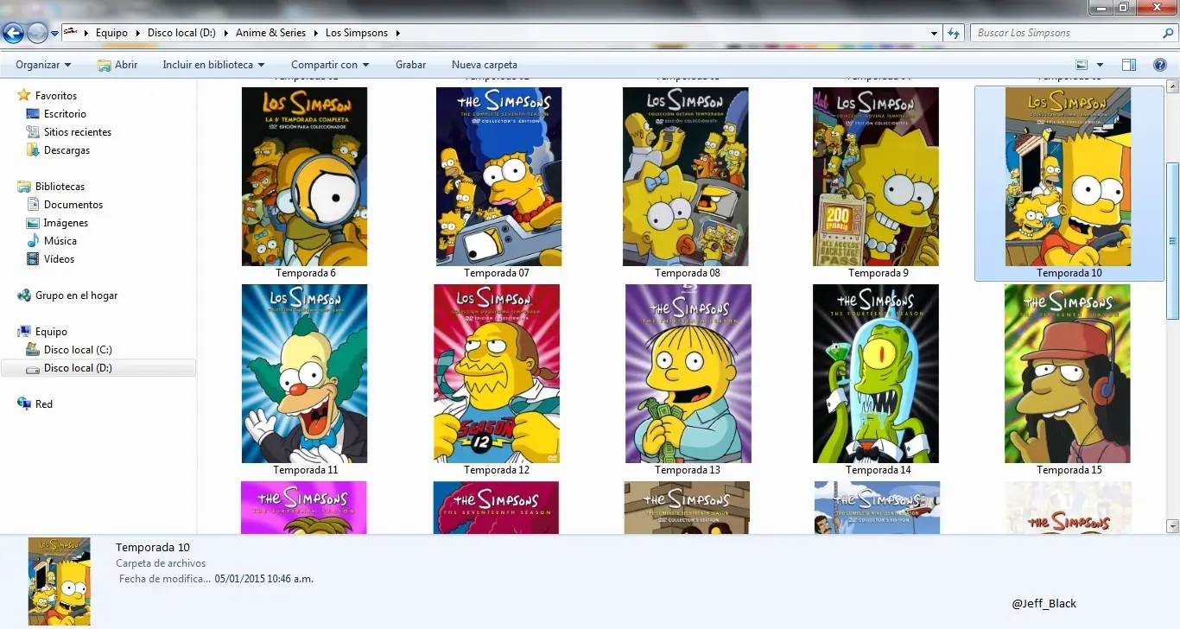The width and height of the screenshot is (1180, 629).
Task: Open the Música library
Action: click(60, 241)
